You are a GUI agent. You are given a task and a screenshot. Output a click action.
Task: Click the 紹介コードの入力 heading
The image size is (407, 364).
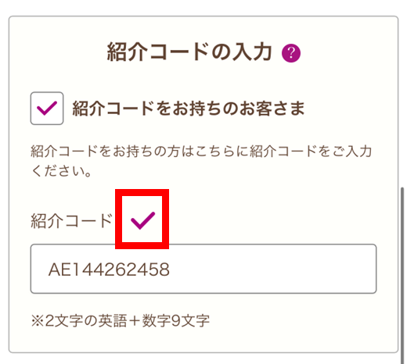tap(189, 52)
